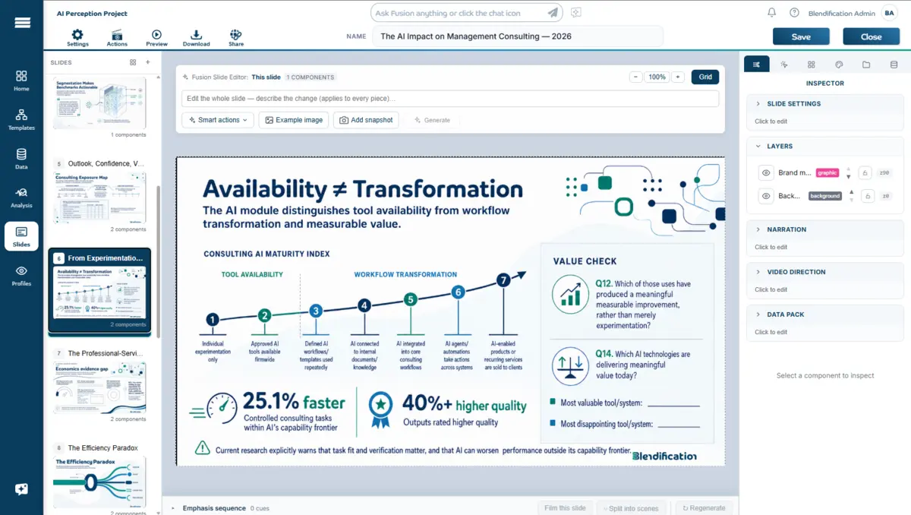Go to Home in the sidebar

21,81
